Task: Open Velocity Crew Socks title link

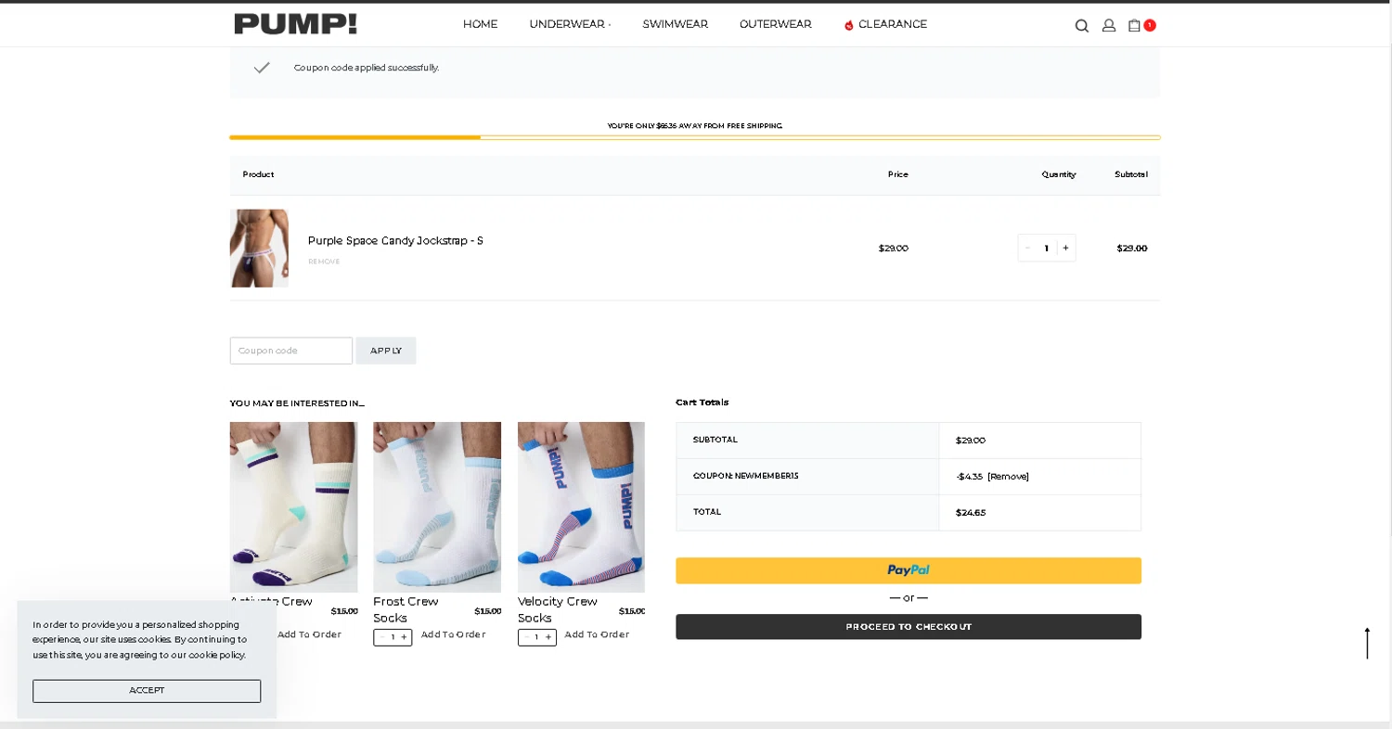Action: [557, 609]
